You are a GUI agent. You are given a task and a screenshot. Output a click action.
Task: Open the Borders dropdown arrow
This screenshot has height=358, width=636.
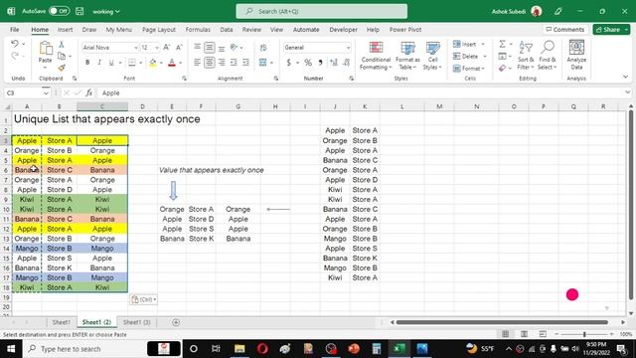point(141,63)
